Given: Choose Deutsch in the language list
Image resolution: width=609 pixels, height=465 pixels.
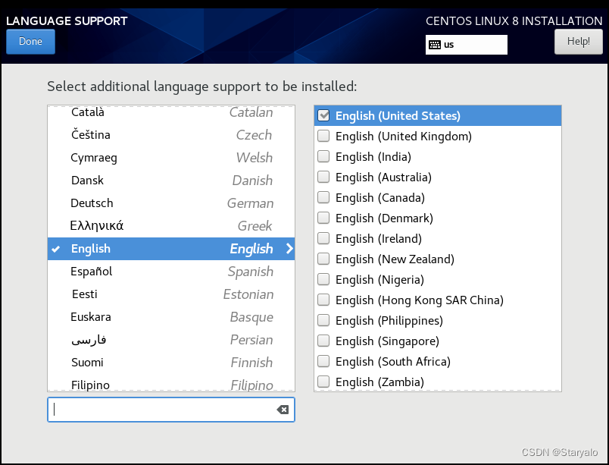Looking at the screenshot, I should pos(171,203).
